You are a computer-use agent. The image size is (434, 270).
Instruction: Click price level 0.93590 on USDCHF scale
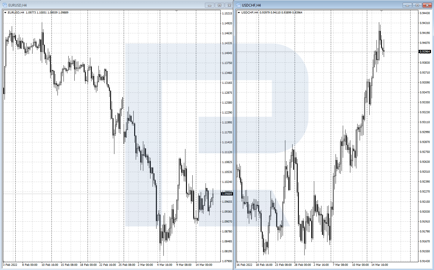pyautogui.click(x=425, y=83)
